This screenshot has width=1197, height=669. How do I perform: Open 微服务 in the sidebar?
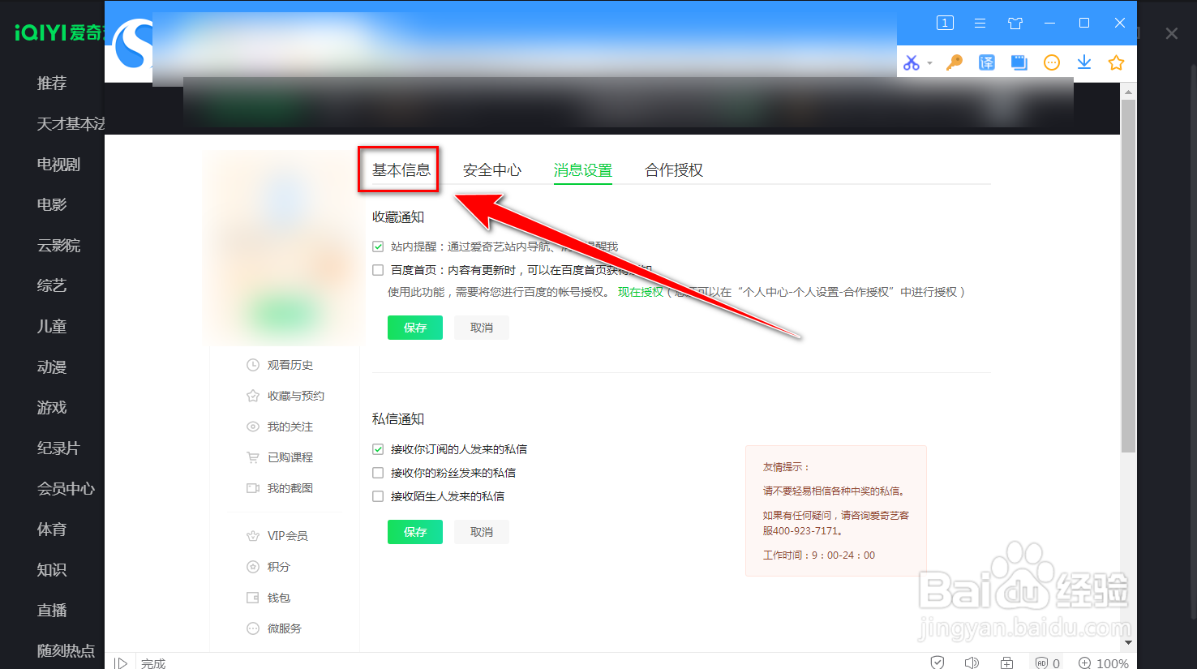(x=285, y=628)
